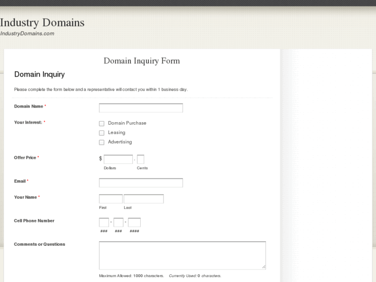Select the phone area code box
This screenshot has height=282, width=376.
(x=104, y=222)
